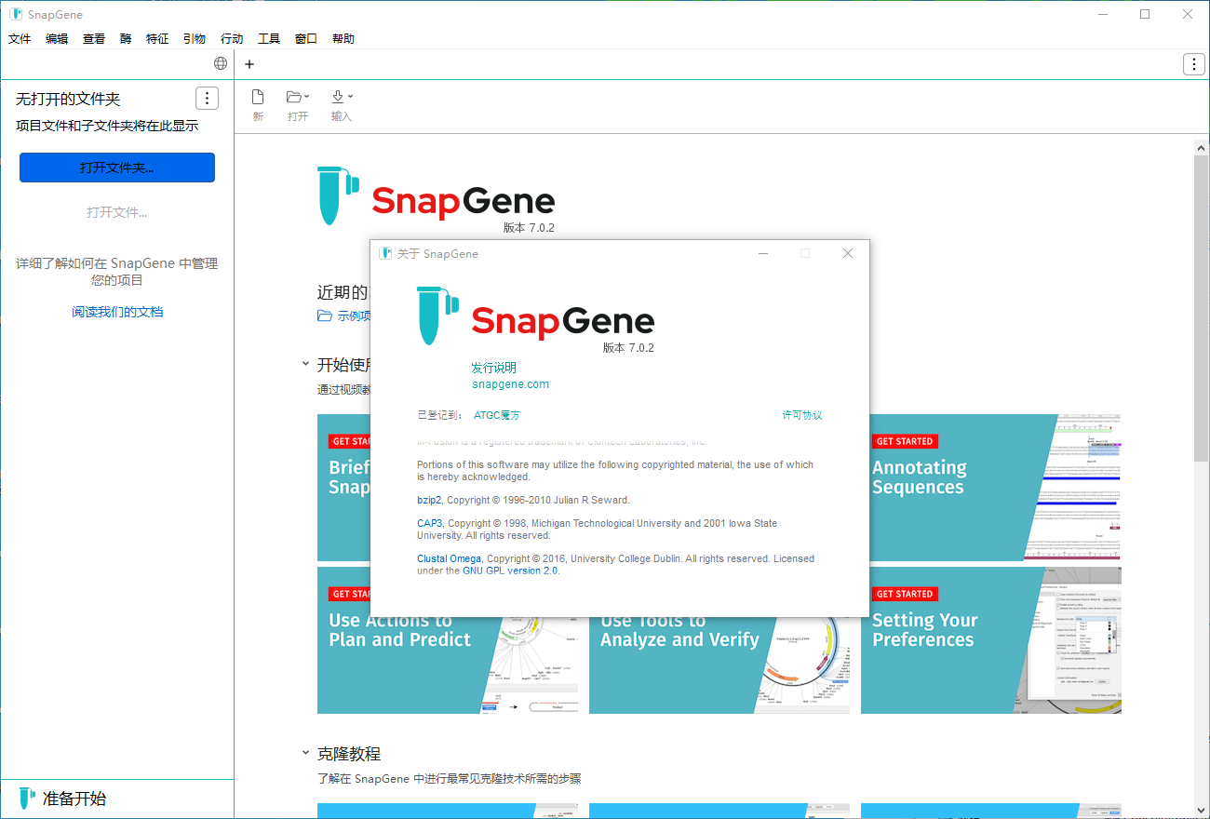
Task: Open the 文件 menu
Action: (20, 39)
